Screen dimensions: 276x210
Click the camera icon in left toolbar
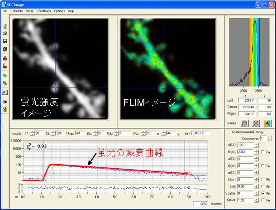(x=5, y=102)
